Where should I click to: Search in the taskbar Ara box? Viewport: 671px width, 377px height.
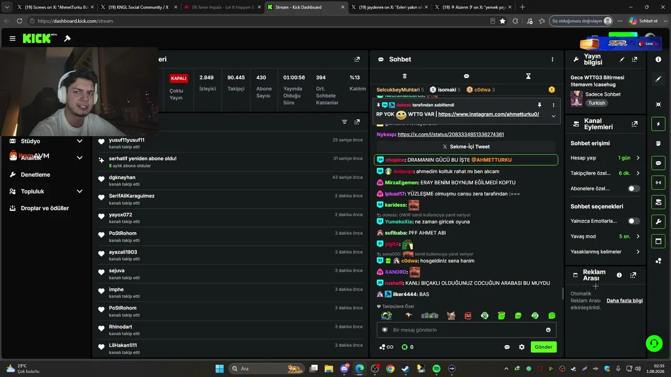[267, 369]
